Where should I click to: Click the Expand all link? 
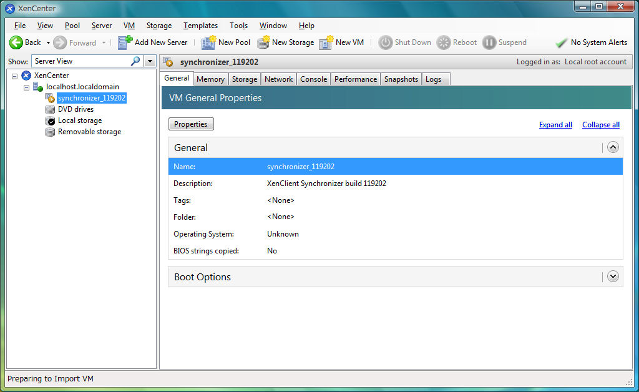tap(555, 125)
